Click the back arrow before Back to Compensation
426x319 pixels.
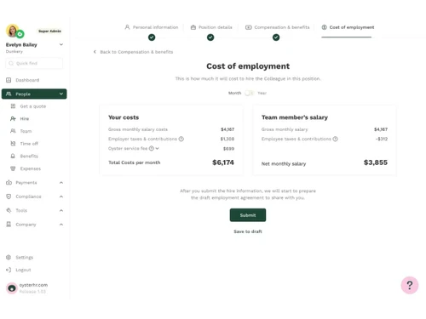click(x=95, y=52)
